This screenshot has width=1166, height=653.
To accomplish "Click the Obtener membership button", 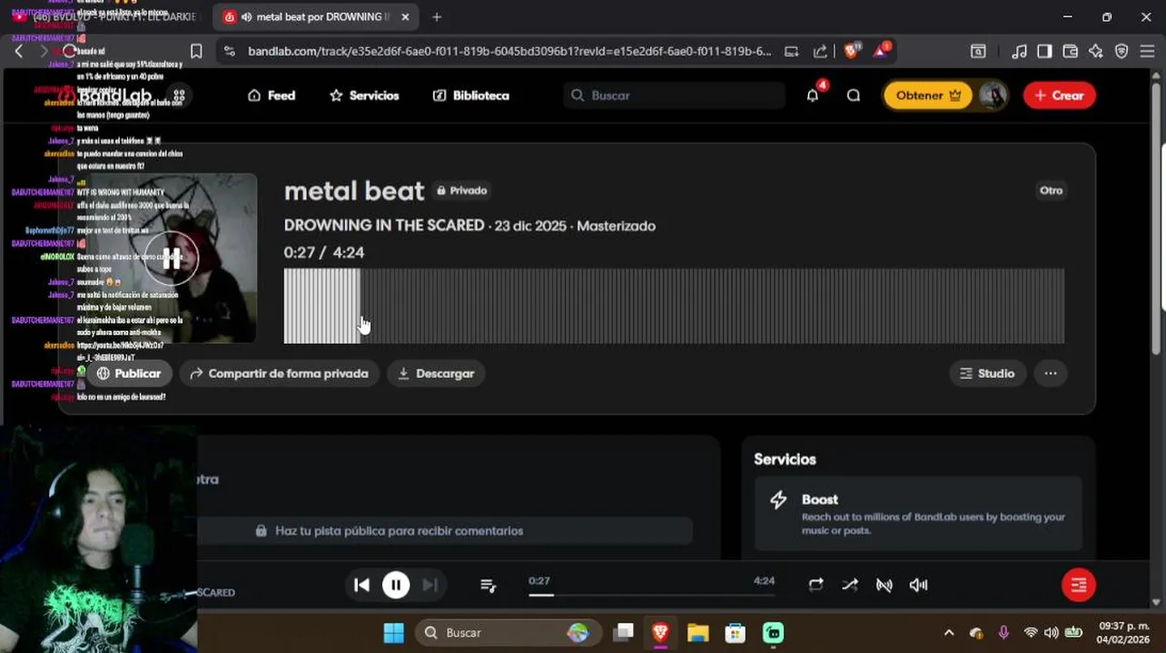I will tap(928, 95).
